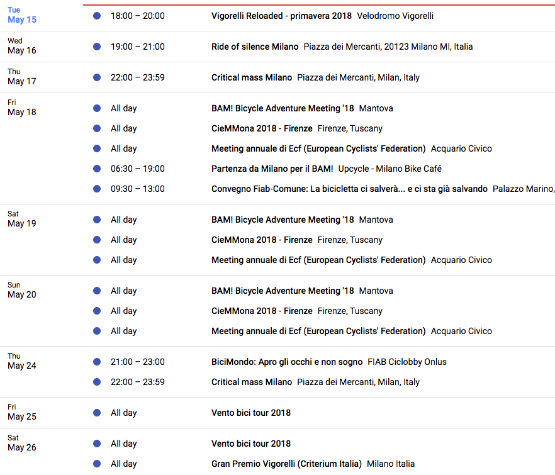Click the 21:00 – 23:00 time entry
The image size is (555, 475).
(138, 362)
